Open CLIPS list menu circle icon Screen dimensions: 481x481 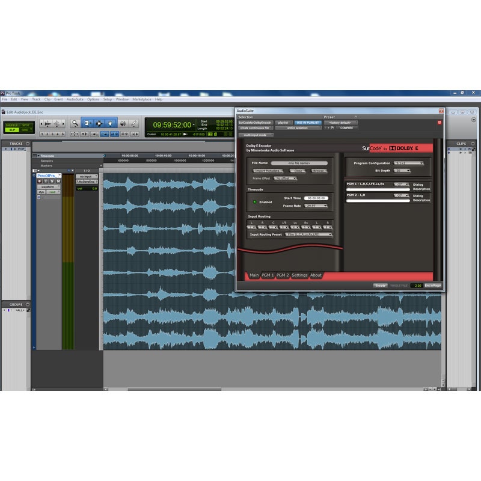coord(473,144)
